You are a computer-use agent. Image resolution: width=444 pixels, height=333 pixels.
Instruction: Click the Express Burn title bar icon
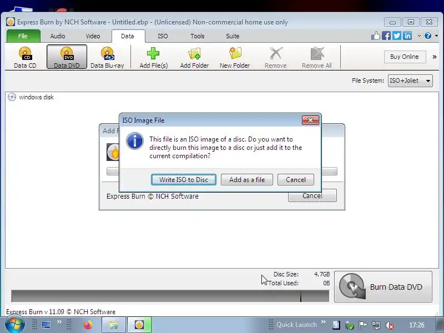point(11,22)
